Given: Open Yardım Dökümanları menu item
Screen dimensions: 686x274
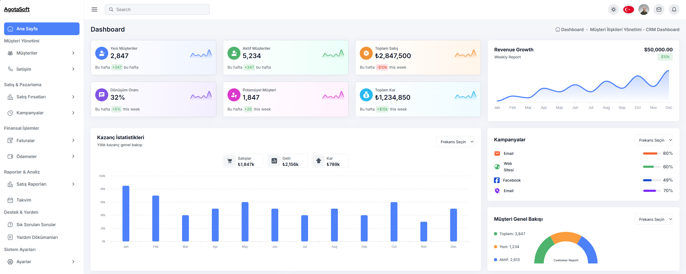Looking at the screenshot, I should (x=42, y=238).
